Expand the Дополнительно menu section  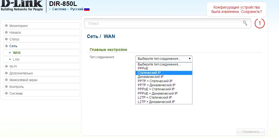42,73
